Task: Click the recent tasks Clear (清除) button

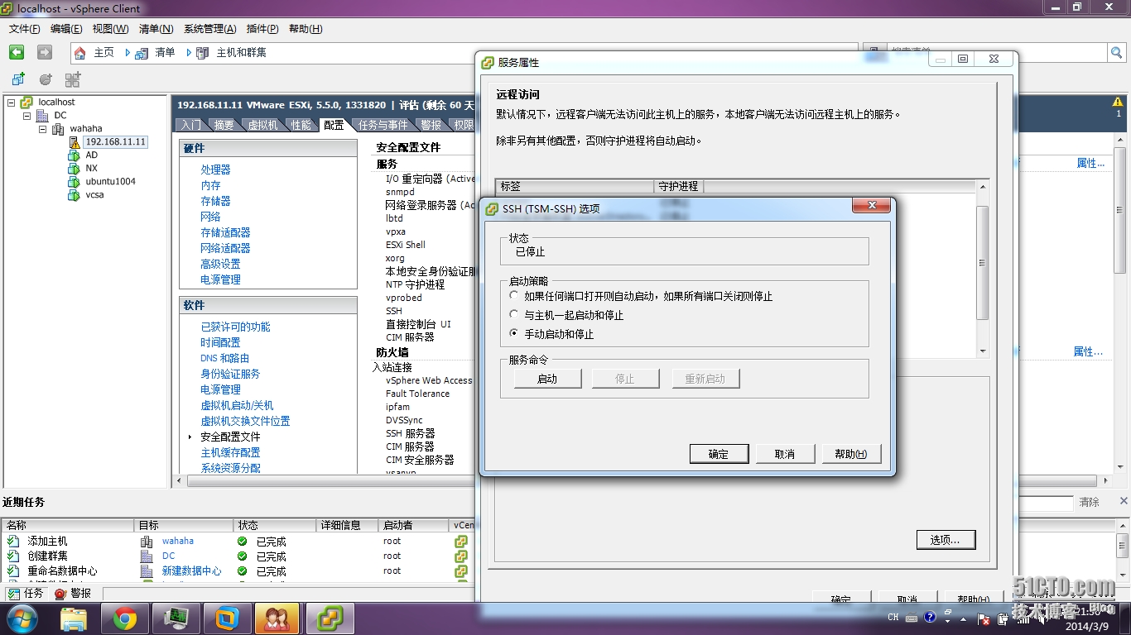Action: [1090, 502]
